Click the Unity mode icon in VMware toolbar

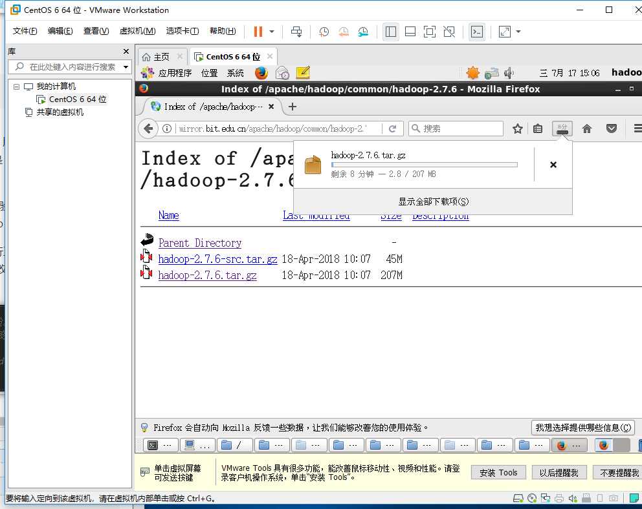click(x=449, y=32)
